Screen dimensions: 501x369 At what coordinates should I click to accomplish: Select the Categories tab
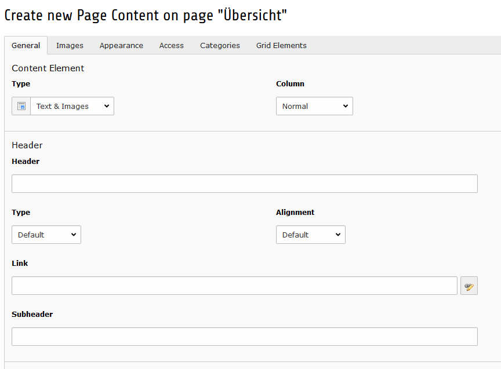(x=220, y=45)
